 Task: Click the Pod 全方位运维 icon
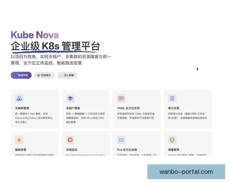(121, 140)
